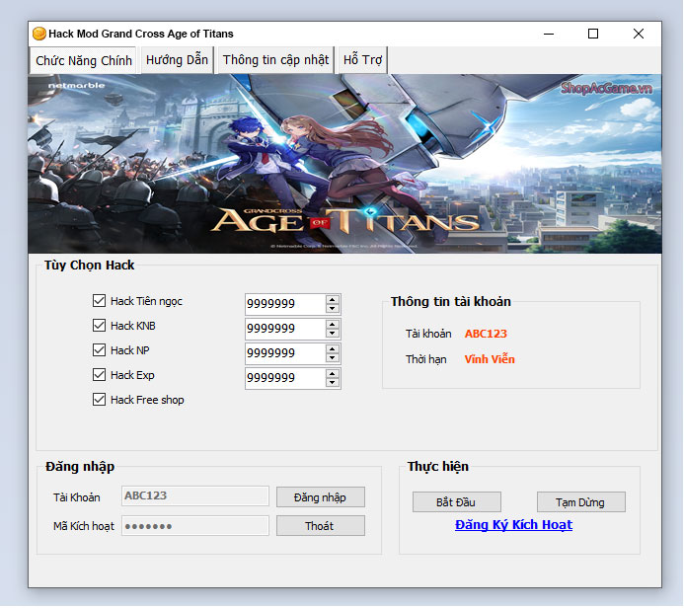The height and width of the screenshot is (608, 684).
Task: Click the orange app icon in title bar
Action: point(39,34)
